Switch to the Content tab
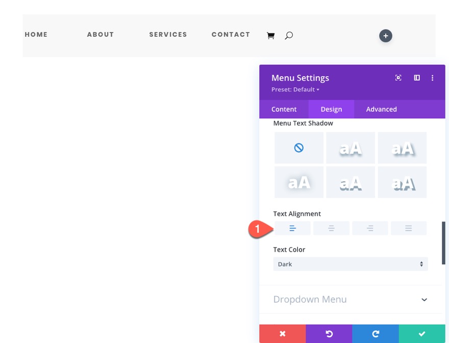 284,109
